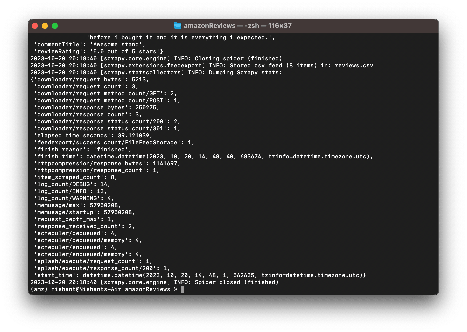Click the blue folder icon in title bar
The image size is (467, 332).
[178, 26]
